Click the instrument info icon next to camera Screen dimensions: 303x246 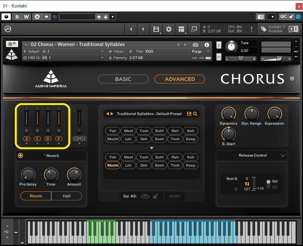coord(206,45)
